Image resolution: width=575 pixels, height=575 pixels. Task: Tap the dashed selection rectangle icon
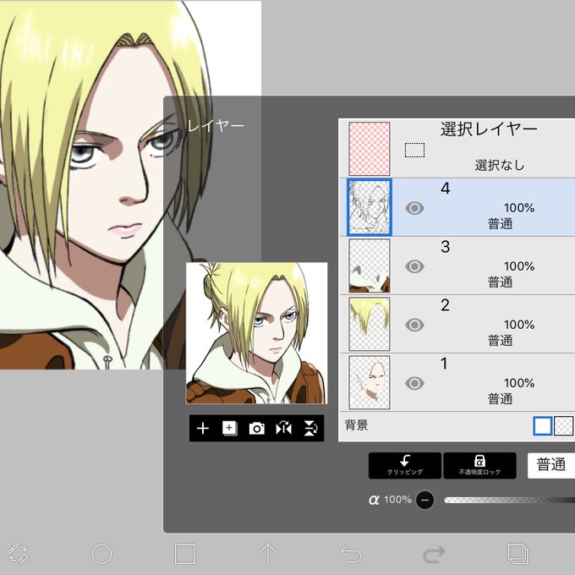click(x=414, y=150)
